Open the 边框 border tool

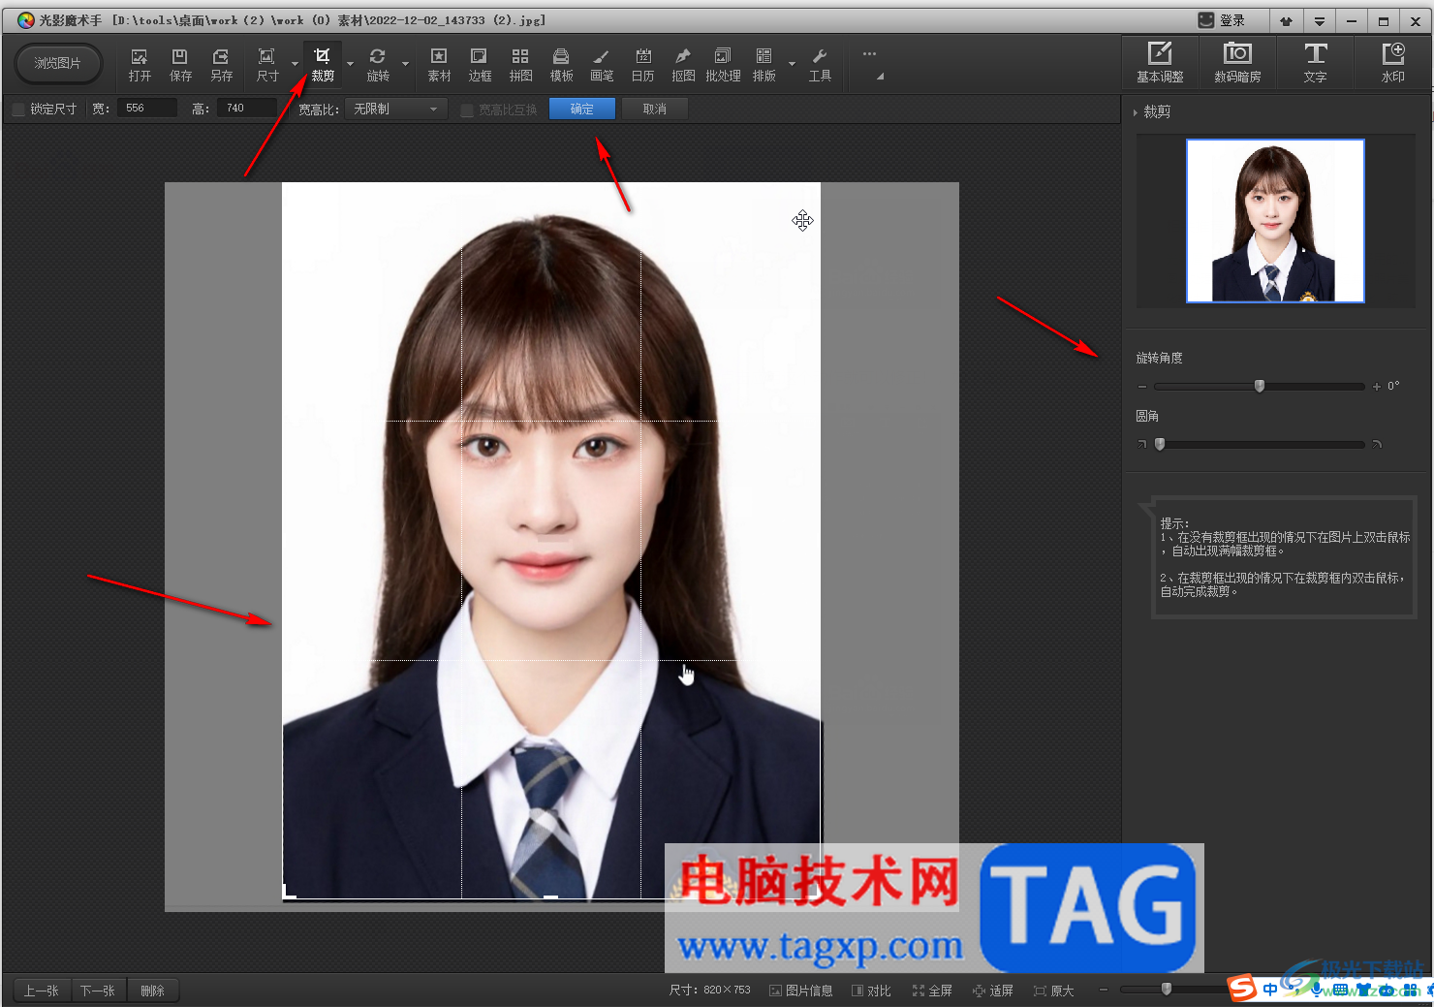480,64
